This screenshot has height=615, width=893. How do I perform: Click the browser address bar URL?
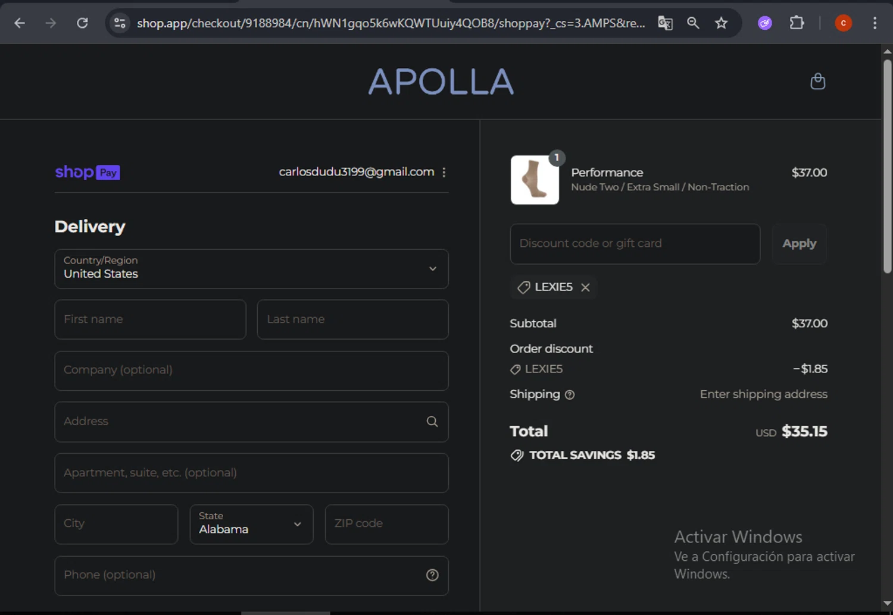391,23
